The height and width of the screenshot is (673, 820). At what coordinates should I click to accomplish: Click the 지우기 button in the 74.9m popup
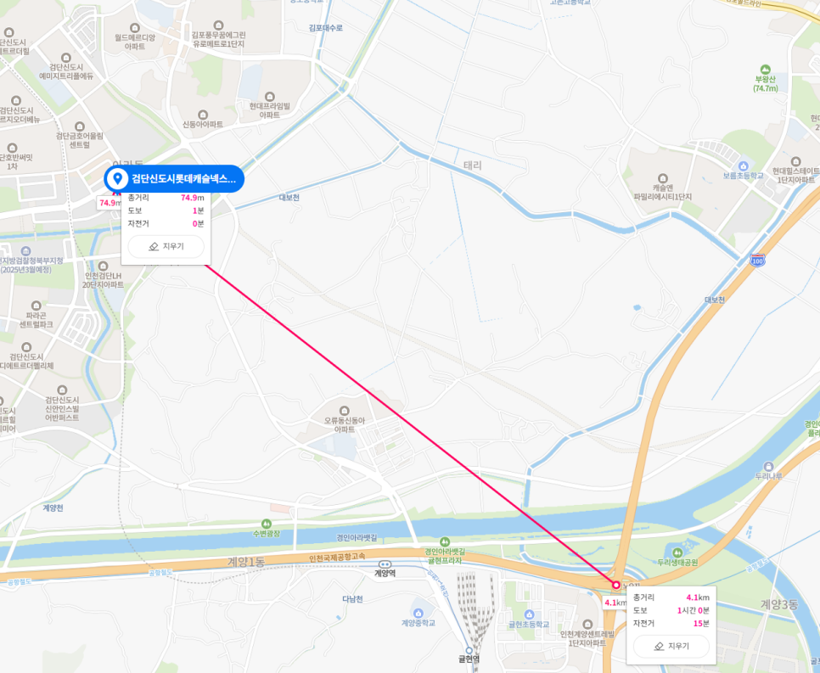coord(166,246)
